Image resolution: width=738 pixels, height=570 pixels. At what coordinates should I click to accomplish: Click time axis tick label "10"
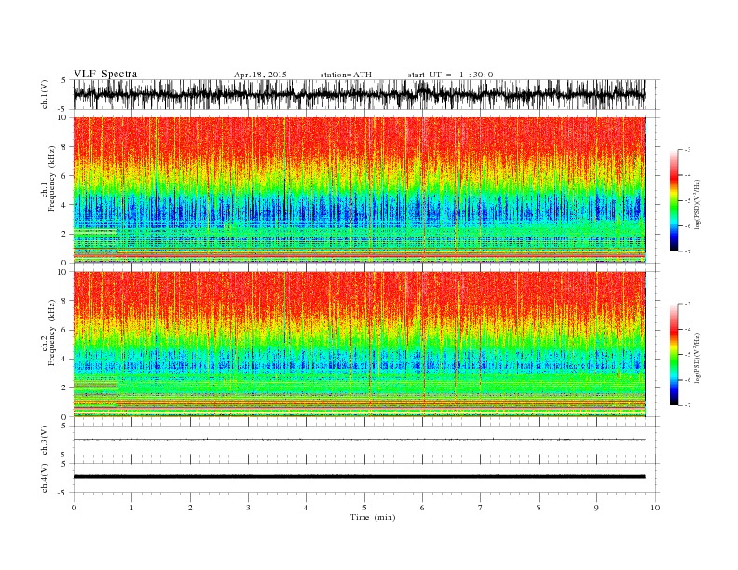[655, 508]
